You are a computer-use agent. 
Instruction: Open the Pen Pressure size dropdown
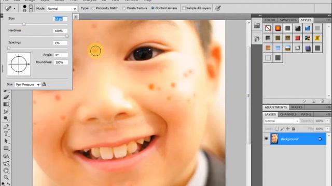click(x=27, y=85)
